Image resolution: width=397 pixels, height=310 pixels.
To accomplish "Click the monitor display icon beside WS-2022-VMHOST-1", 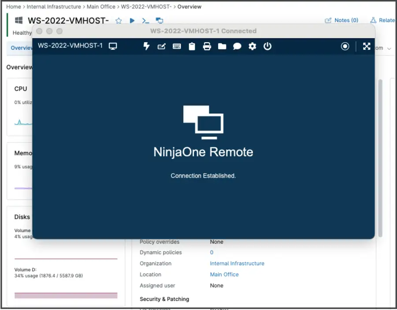I will click(113, 46).
